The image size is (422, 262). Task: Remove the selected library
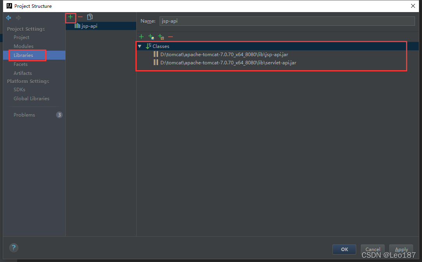[80, 17]
